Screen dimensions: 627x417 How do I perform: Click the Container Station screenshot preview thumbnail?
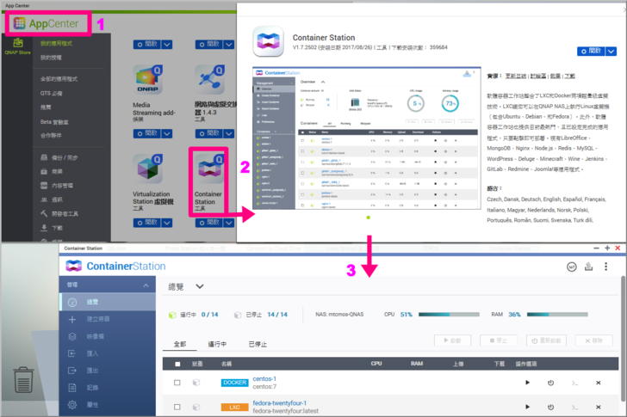tap(367, 138)
